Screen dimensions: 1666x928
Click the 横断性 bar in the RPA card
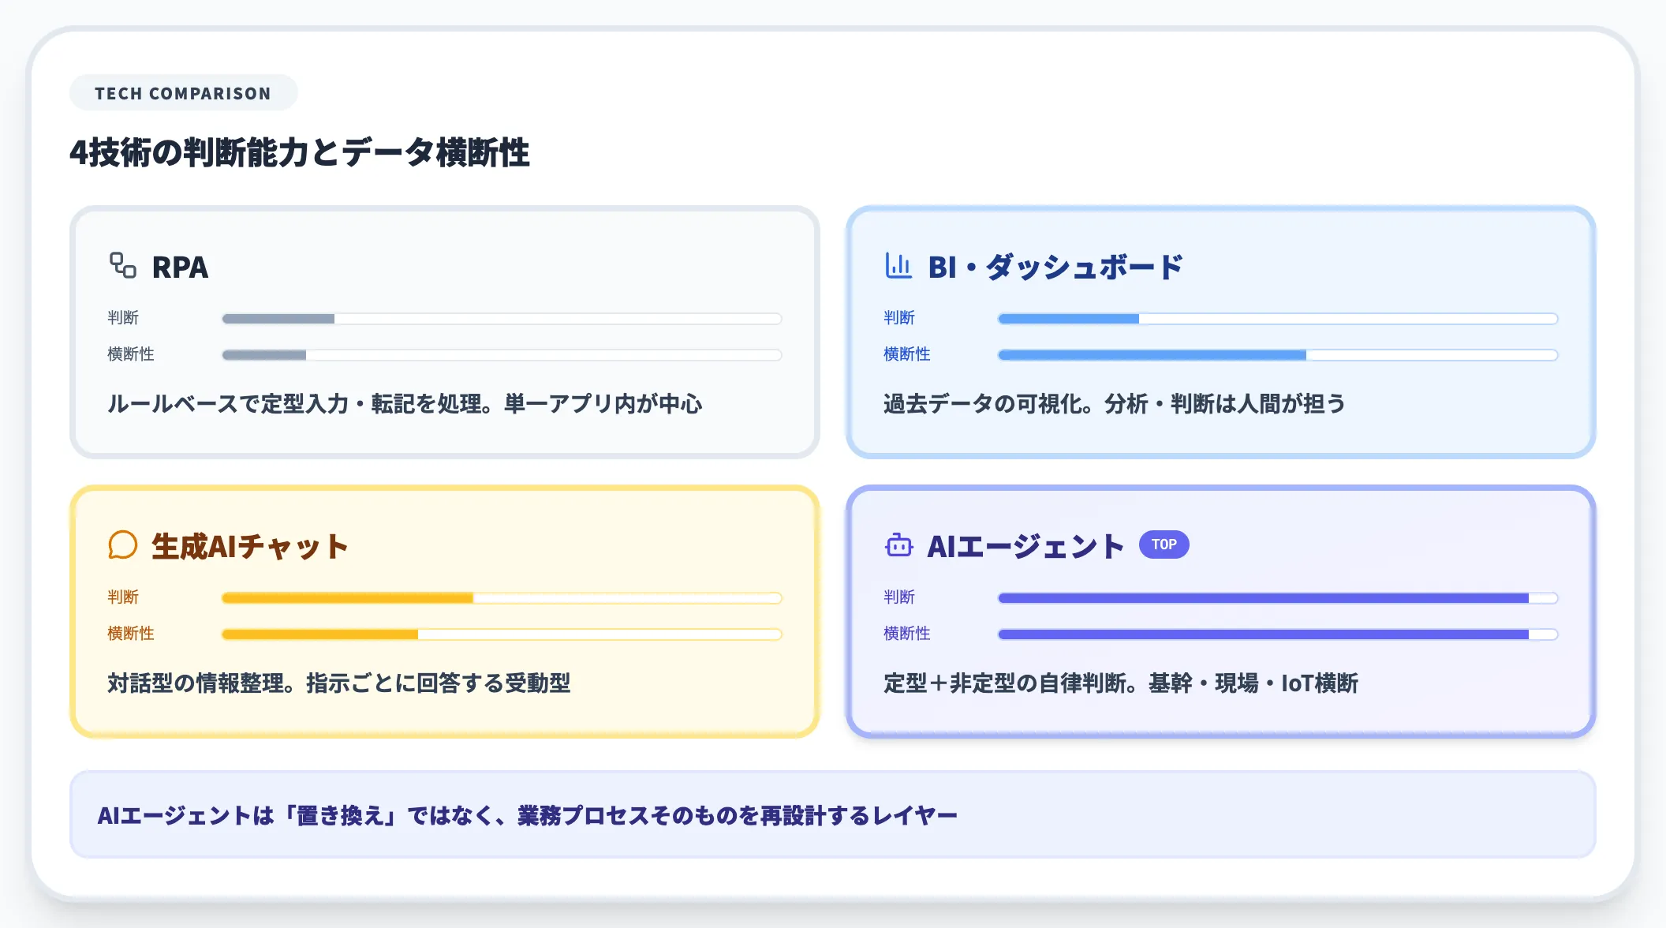(x=502, y=355)
